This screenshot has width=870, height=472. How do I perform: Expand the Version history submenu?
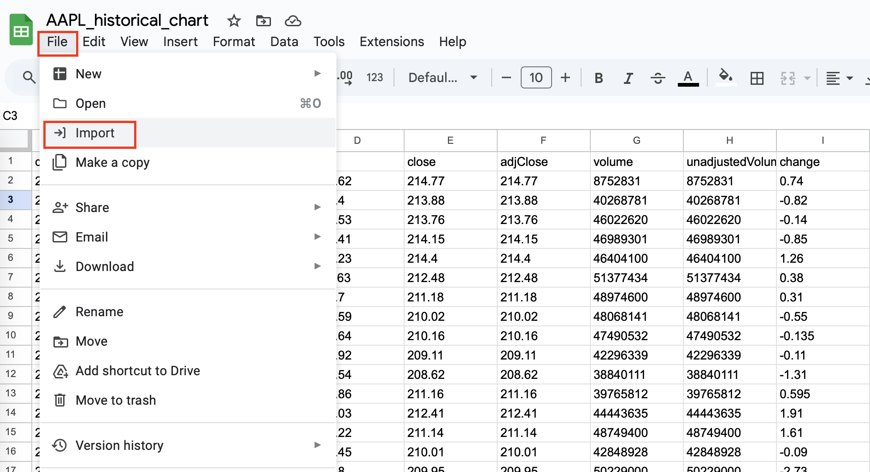coord(188,445)
